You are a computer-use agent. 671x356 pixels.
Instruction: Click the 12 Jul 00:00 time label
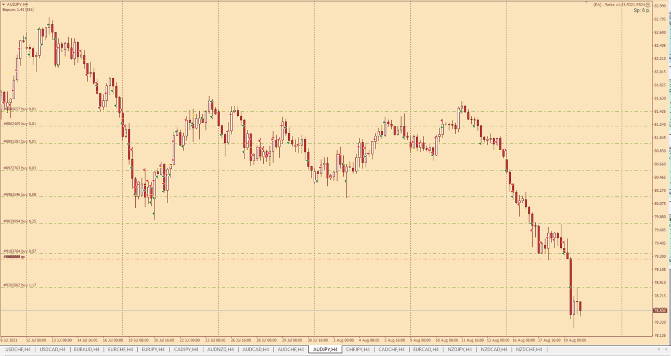(x=36, y=340)
